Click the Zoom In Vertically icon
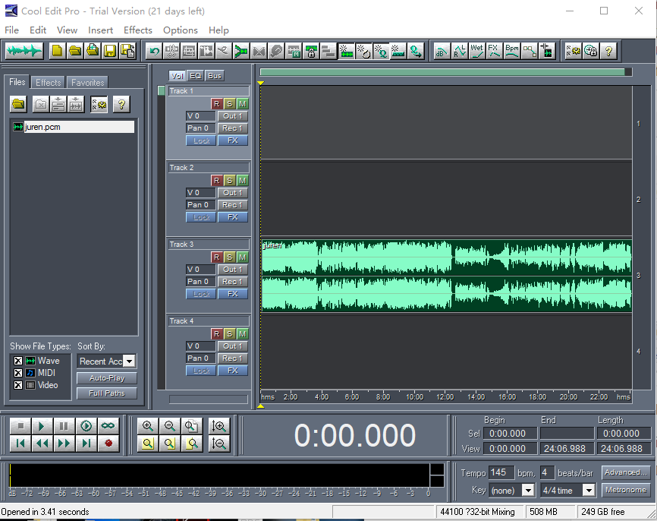The image size is (657, 521). [x=218, y=426]
